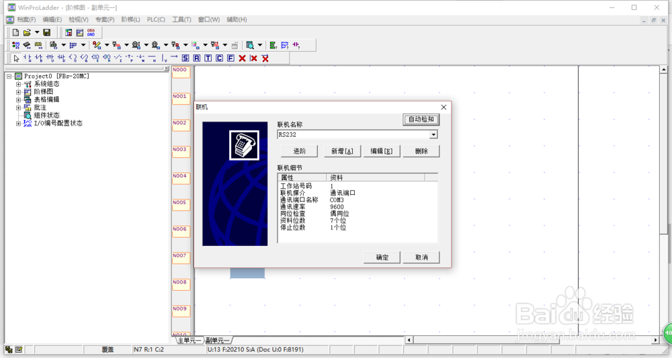Insert a horizontal short line
This screenshot has height=358, width=672.
point(152,58)
